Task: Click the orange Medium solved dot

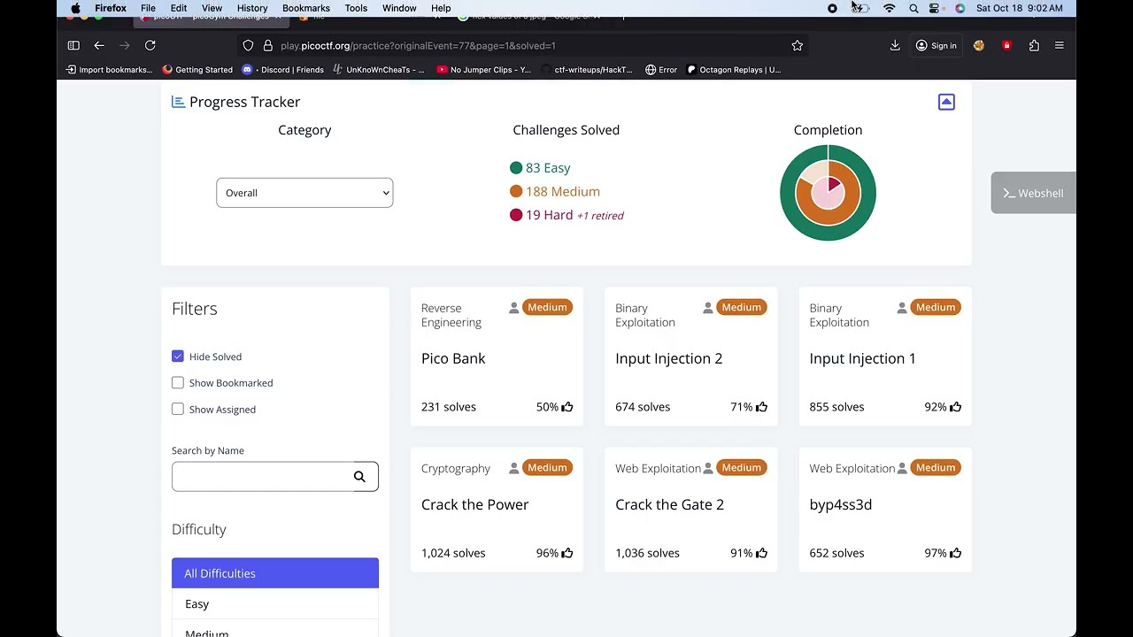Action: [516, 191]
